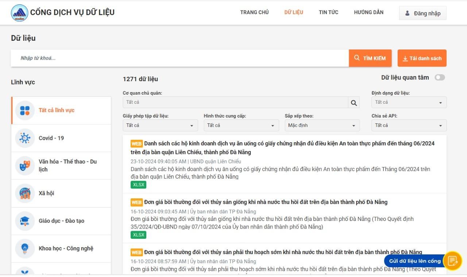Viewport: 467px width, 277px height.
Task: Open thủy sản phải thu hoạch sớm link
Action: 283,252
